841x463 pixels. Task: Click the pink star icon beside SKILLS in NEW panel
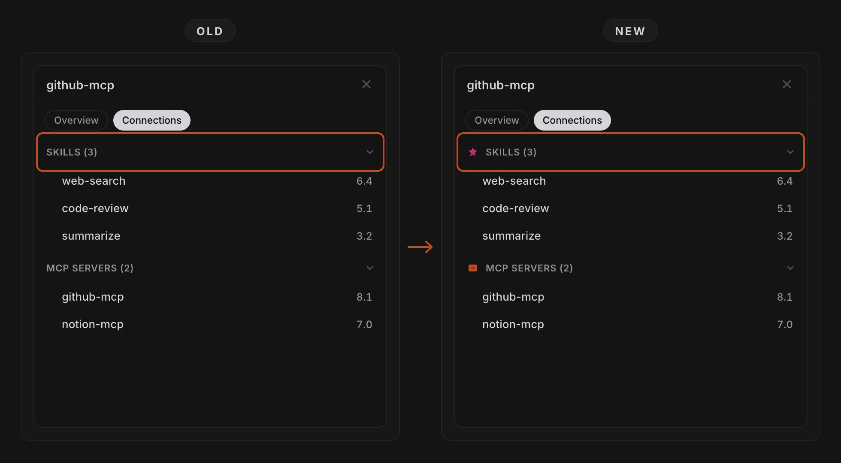pos(473,152)
